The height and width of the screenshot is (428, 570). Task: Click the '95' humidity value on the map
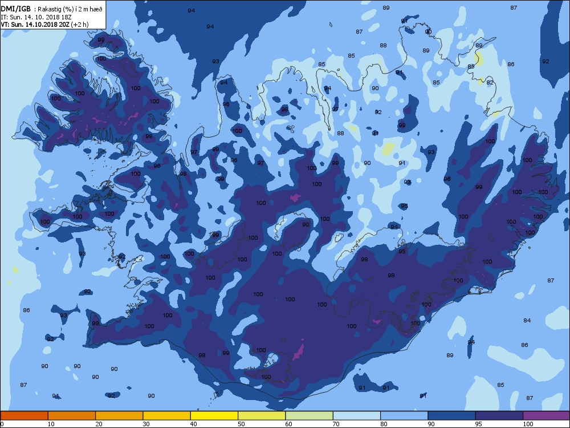coord(404,206)
